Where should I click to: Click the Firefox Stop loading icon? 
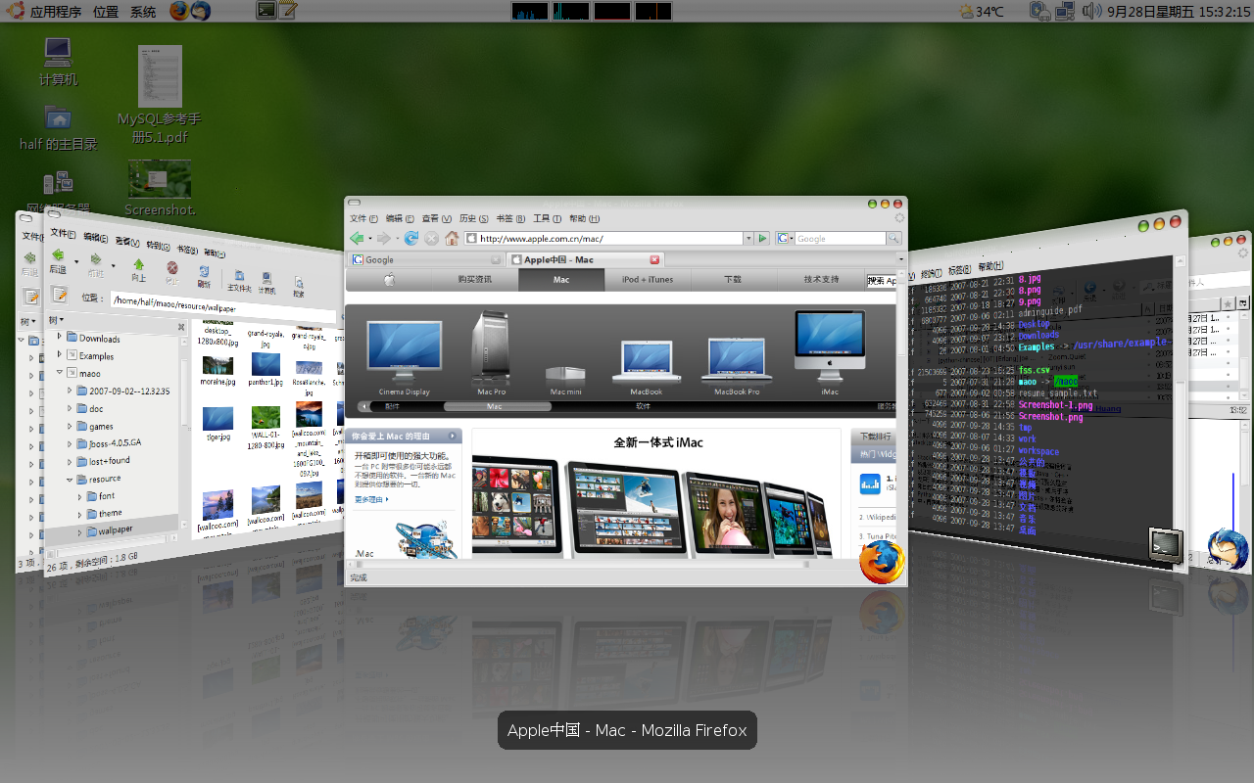[431, 238]
